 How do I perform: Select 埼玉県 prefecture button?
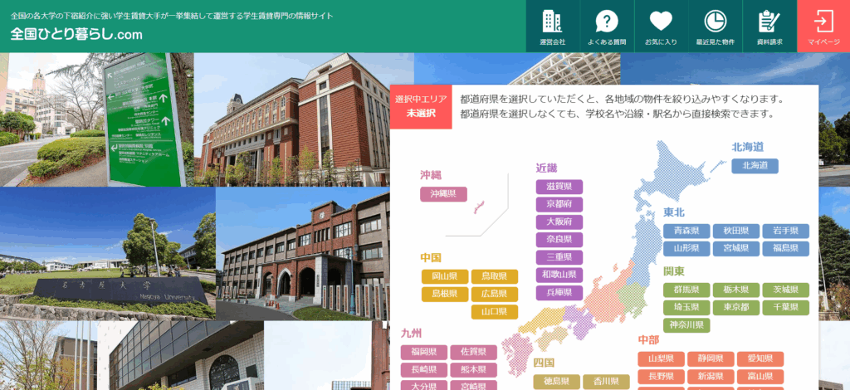[686, 308]
